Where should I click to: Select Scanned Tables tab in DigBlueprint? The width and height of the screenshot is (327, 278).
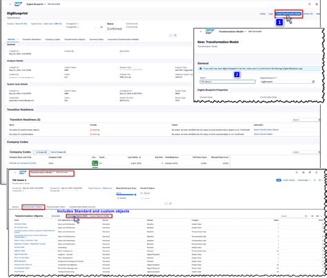97,39
